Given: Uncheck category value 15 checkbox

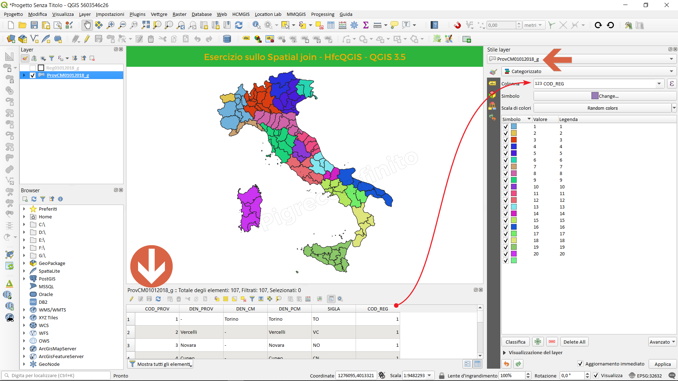Looking at the screenshot, I should [x=506, y=220].
